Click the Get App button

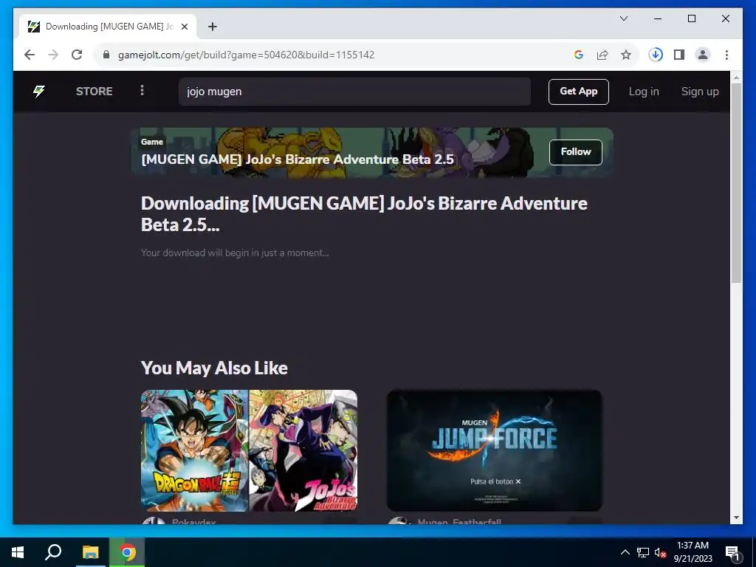tap(579, 92)
